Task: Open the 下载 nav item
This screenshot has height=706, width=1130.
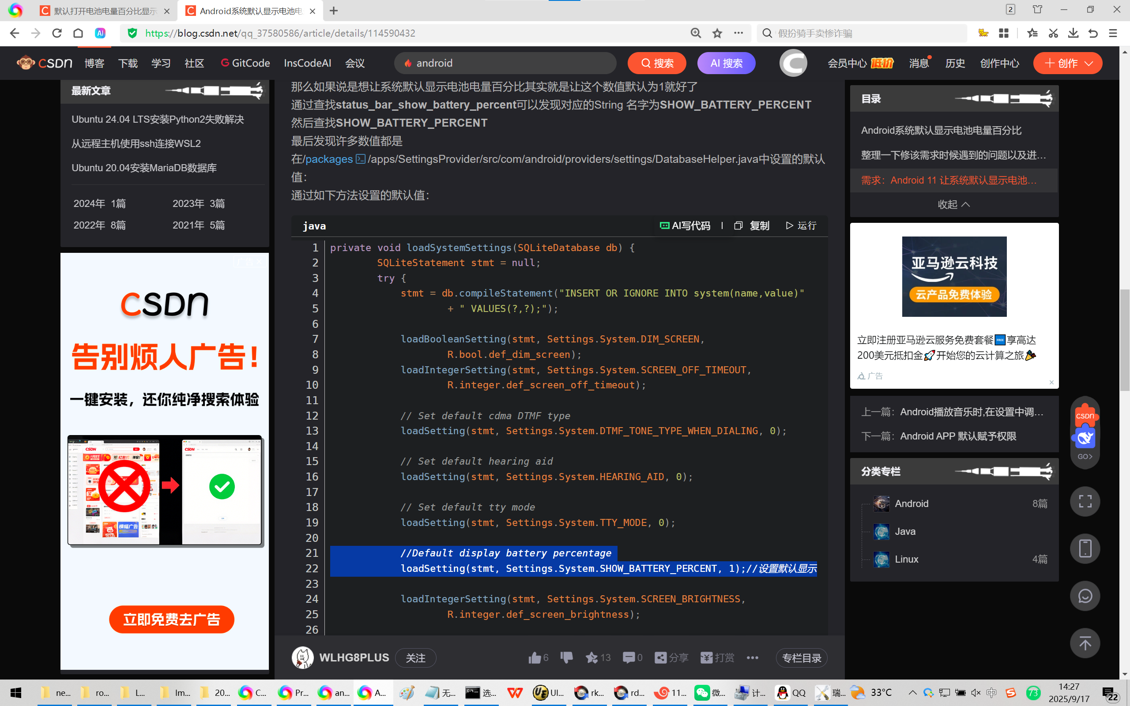Action: click(128, 63)
